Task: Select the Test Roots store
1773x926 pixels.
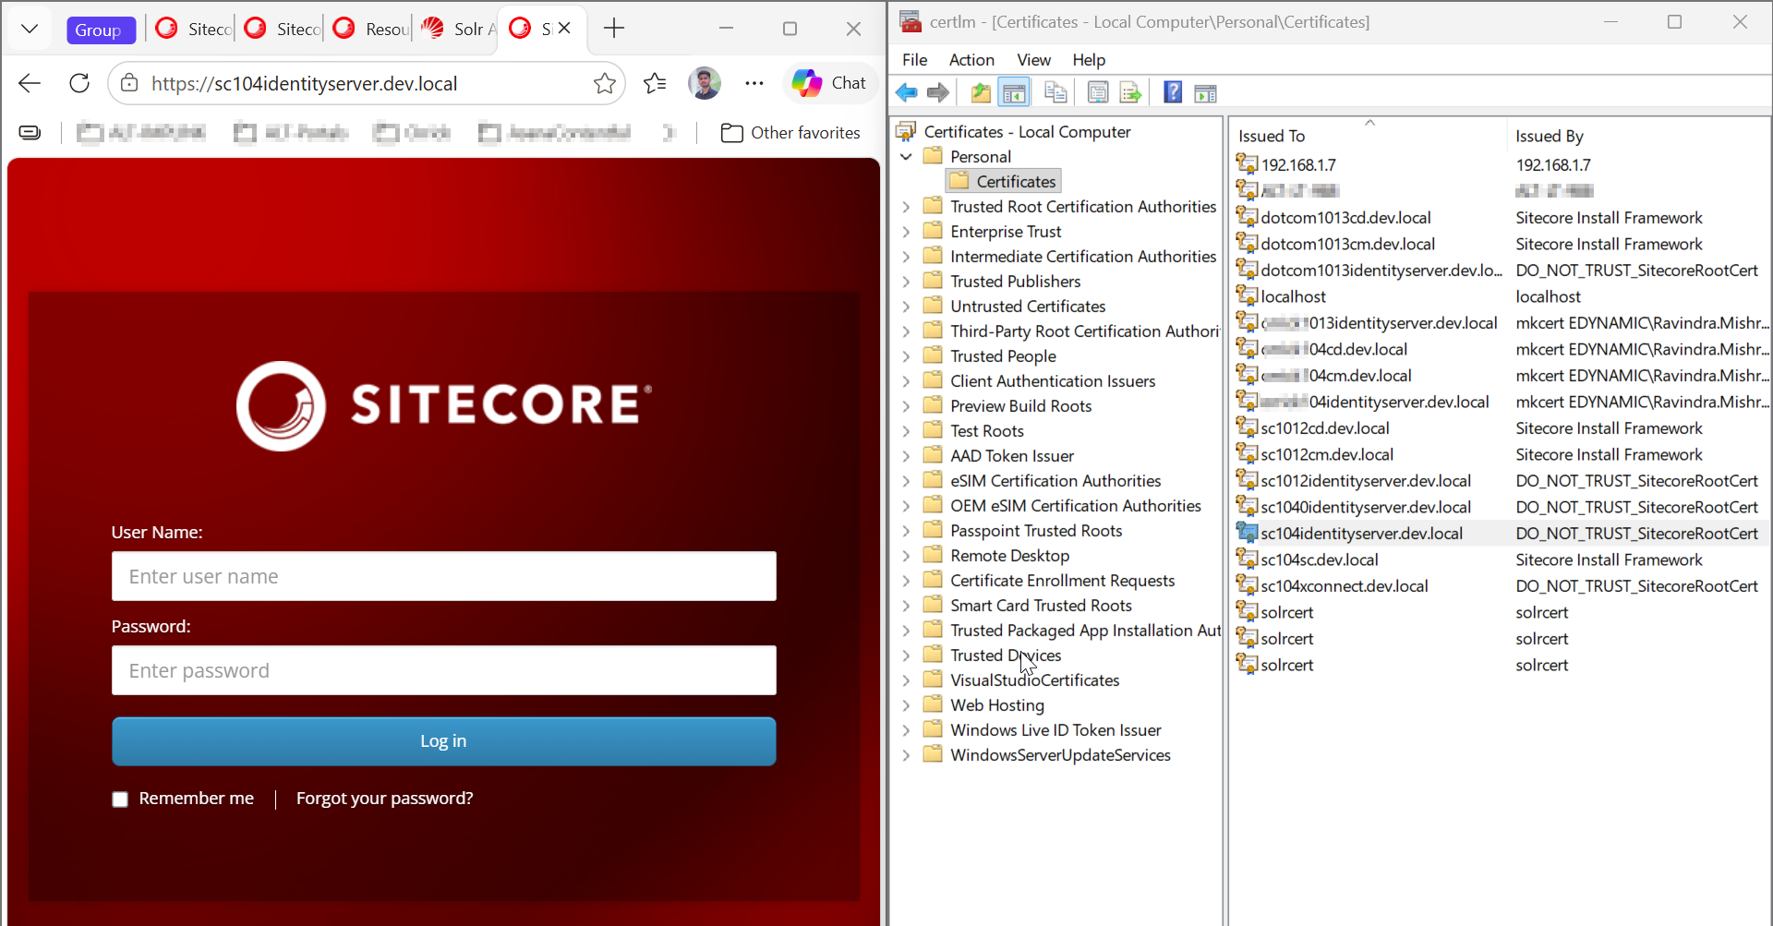Action: point(987,431)
